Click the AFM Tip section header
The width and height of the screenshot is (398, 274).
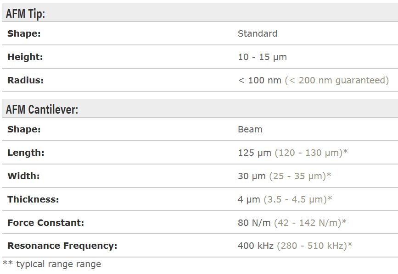(x=25, y=14)
